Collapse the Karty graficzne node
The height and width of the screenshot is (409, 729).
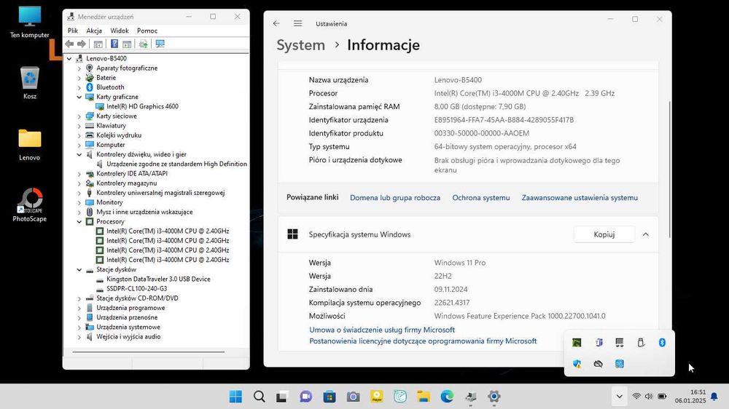79,97
